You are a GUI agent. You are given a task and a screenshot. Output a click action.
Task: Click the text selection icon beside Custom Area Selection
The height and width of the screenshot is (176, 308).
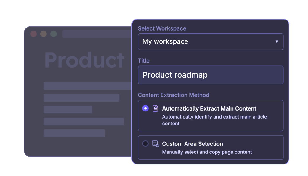[155, 144]
